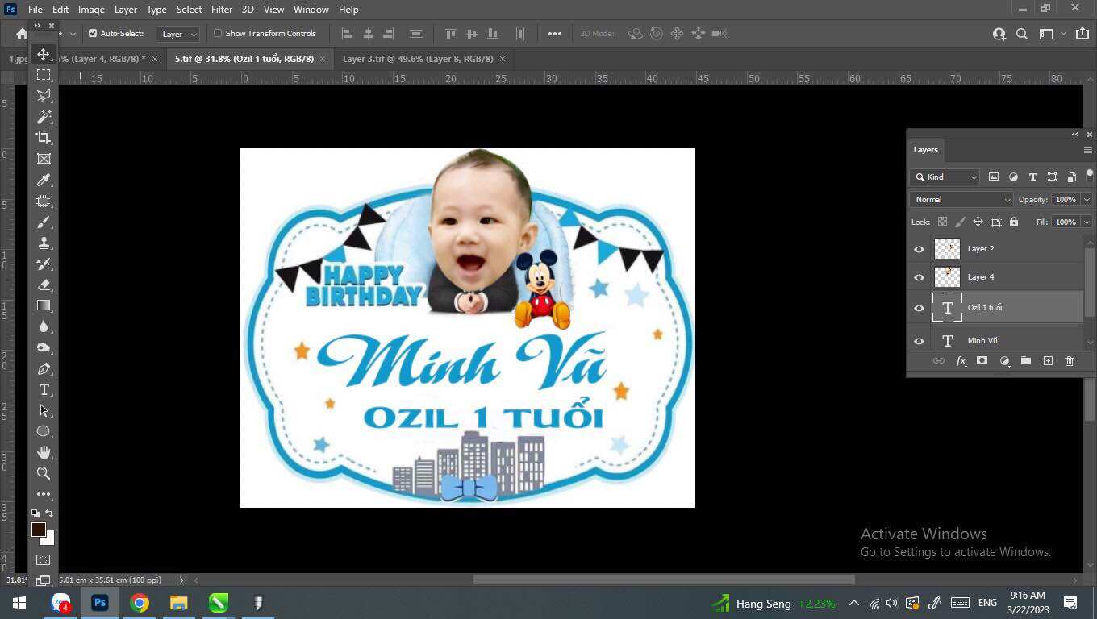Select the History Brush tool

[x=44, y=264]
